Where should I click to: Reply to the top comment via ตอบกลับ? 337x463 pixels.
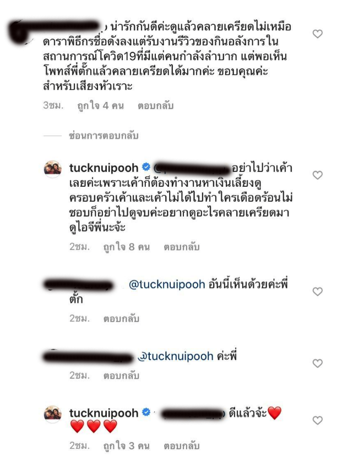click(155, 106)
